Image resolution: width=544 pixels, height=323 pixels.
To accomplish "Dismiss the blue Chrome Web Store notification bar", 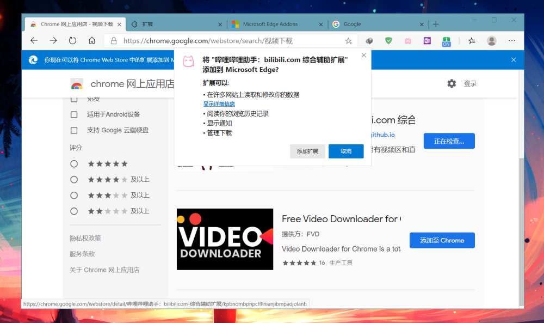I will [x=514, y=60].
